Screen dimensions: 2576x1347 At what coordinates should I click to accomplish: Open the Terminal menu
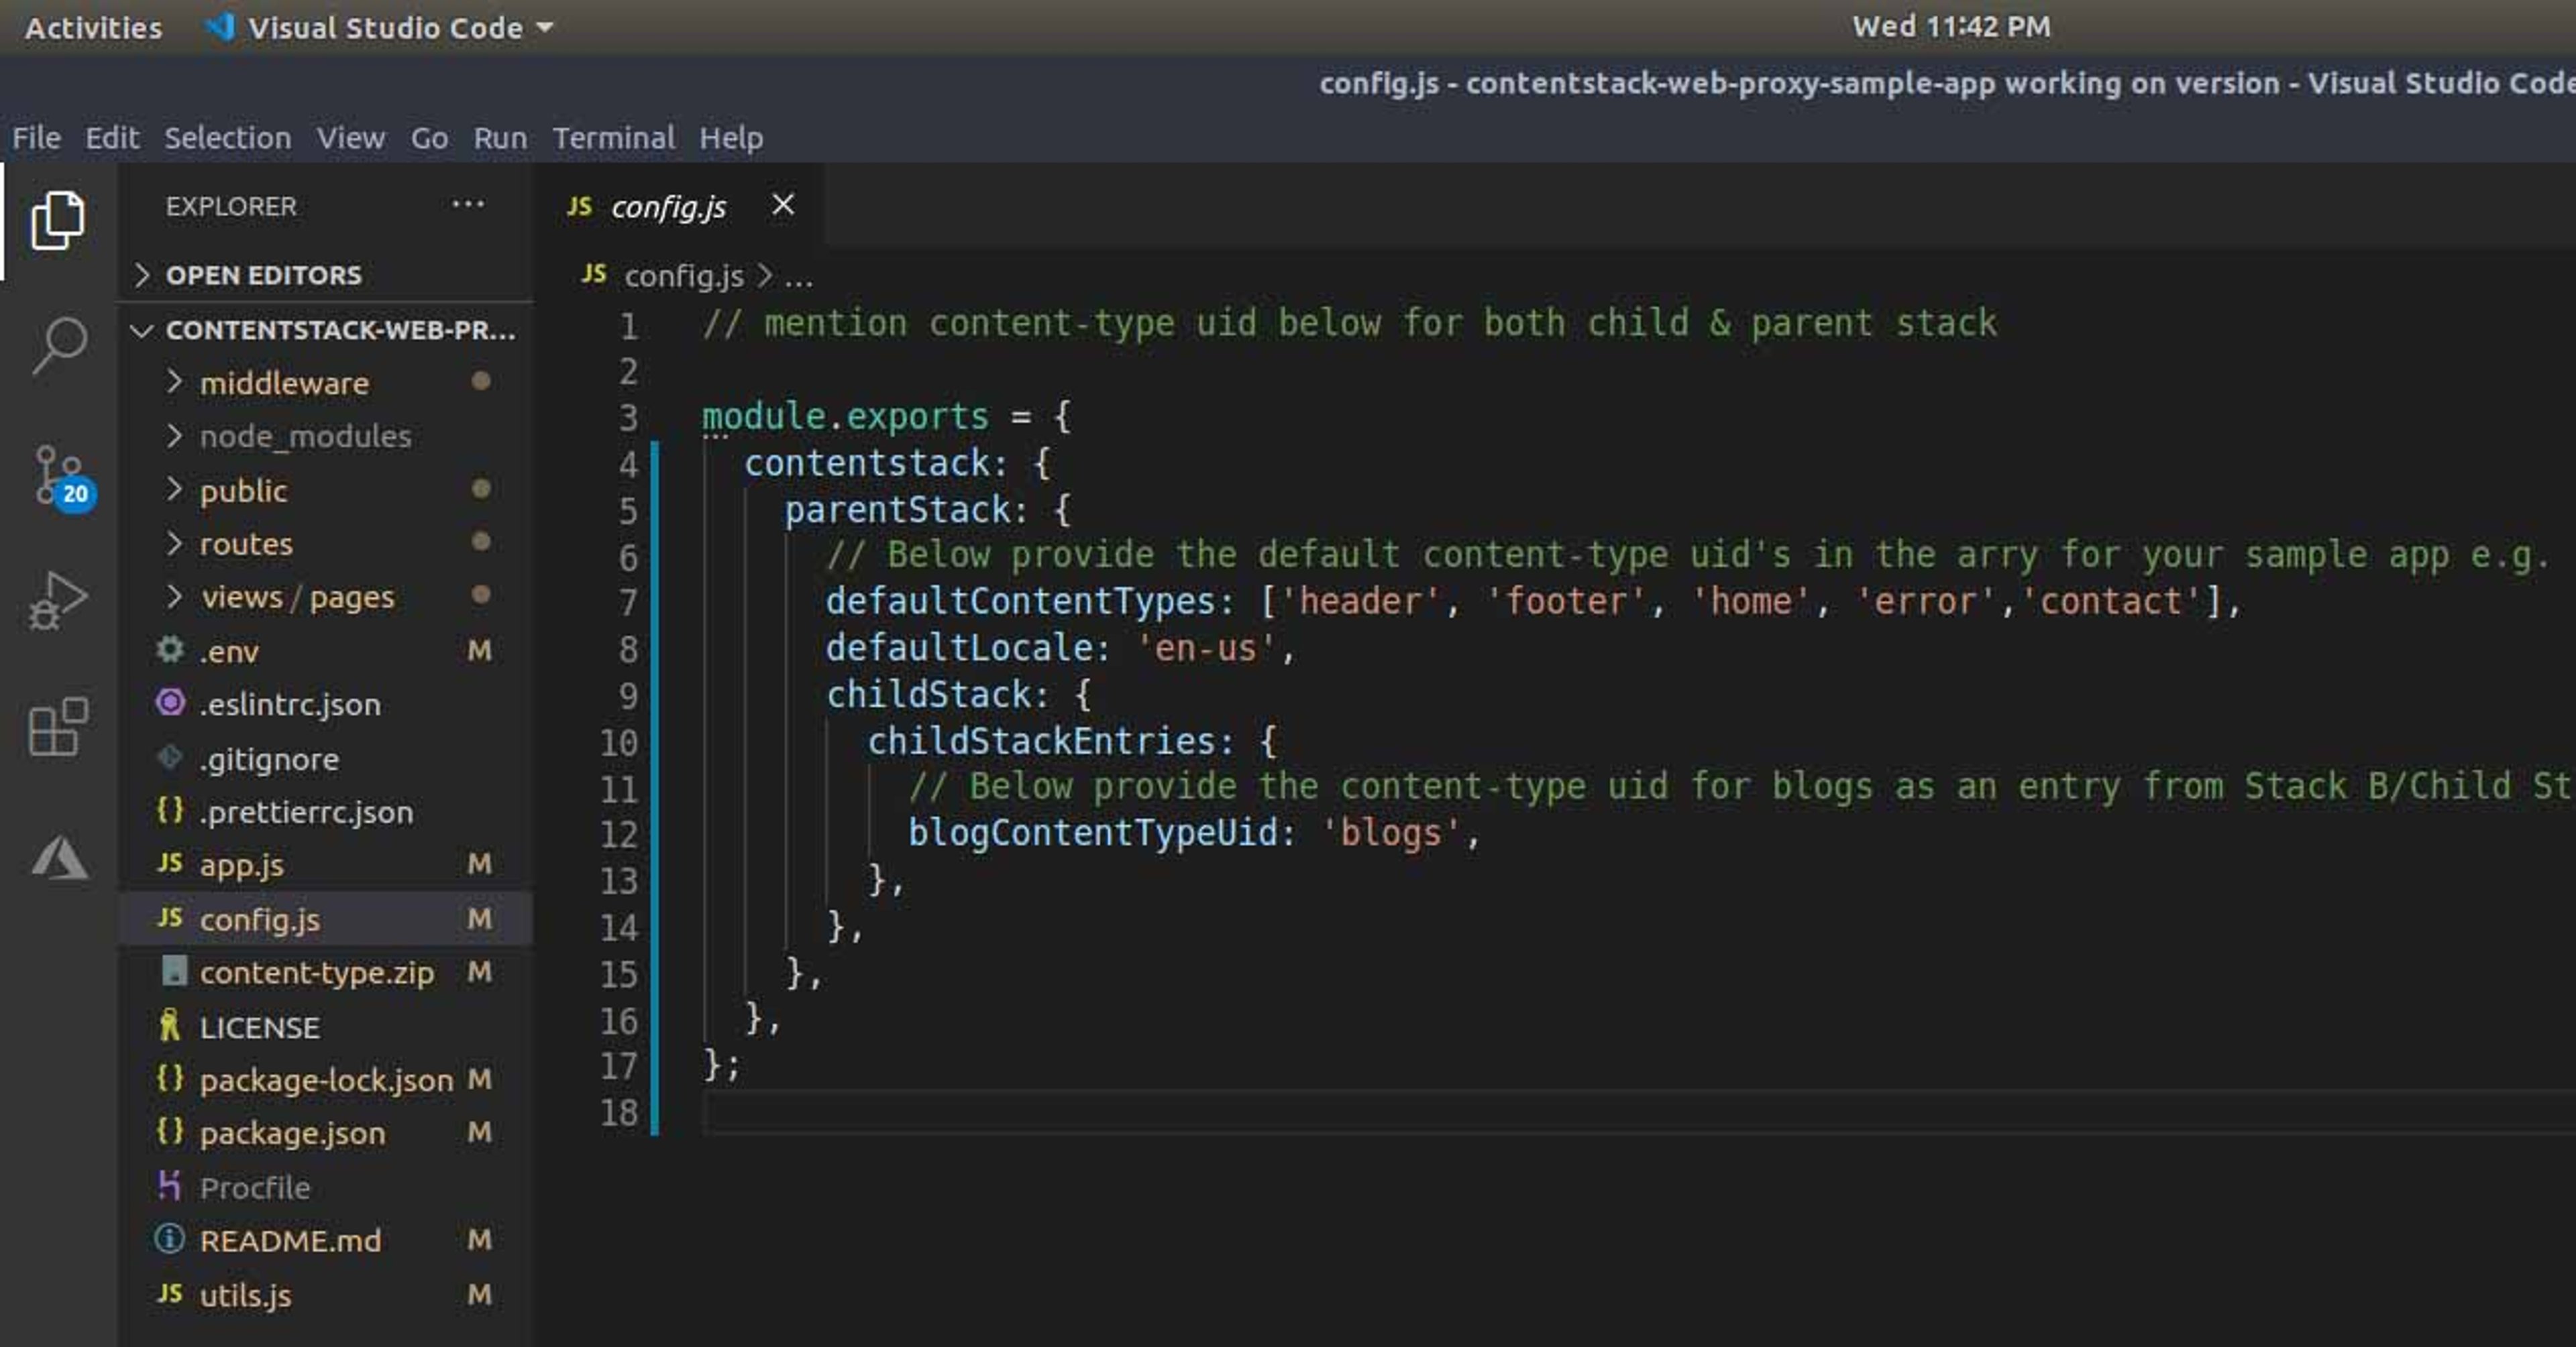614,138
